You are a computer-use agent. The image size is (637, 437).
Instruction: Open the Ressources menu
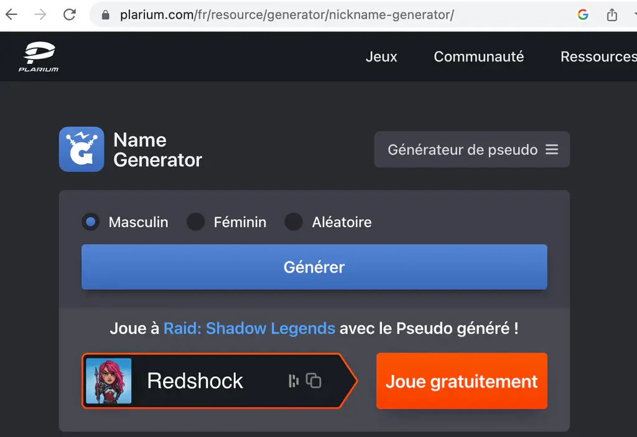tap(598, 56)
